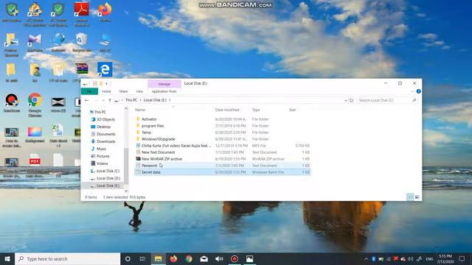Open address bar history dropdown
This screenshot has width=472, height=265.
346,100
